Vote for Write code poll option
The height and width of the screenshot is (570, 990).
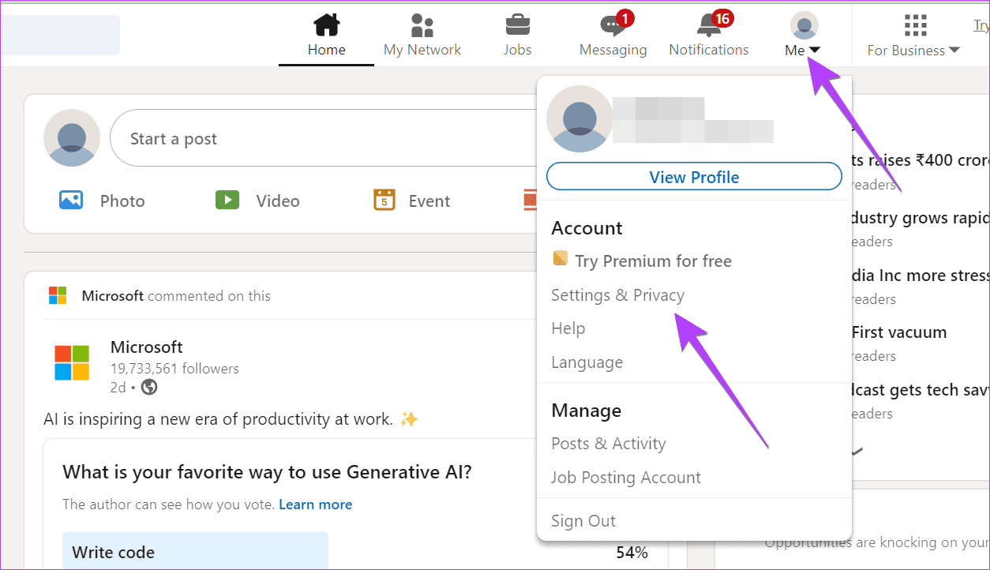tap(196, 551)
